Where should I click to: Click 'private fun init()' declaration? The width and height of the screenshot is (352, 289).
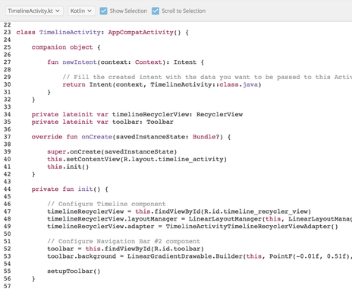point(66,189)
